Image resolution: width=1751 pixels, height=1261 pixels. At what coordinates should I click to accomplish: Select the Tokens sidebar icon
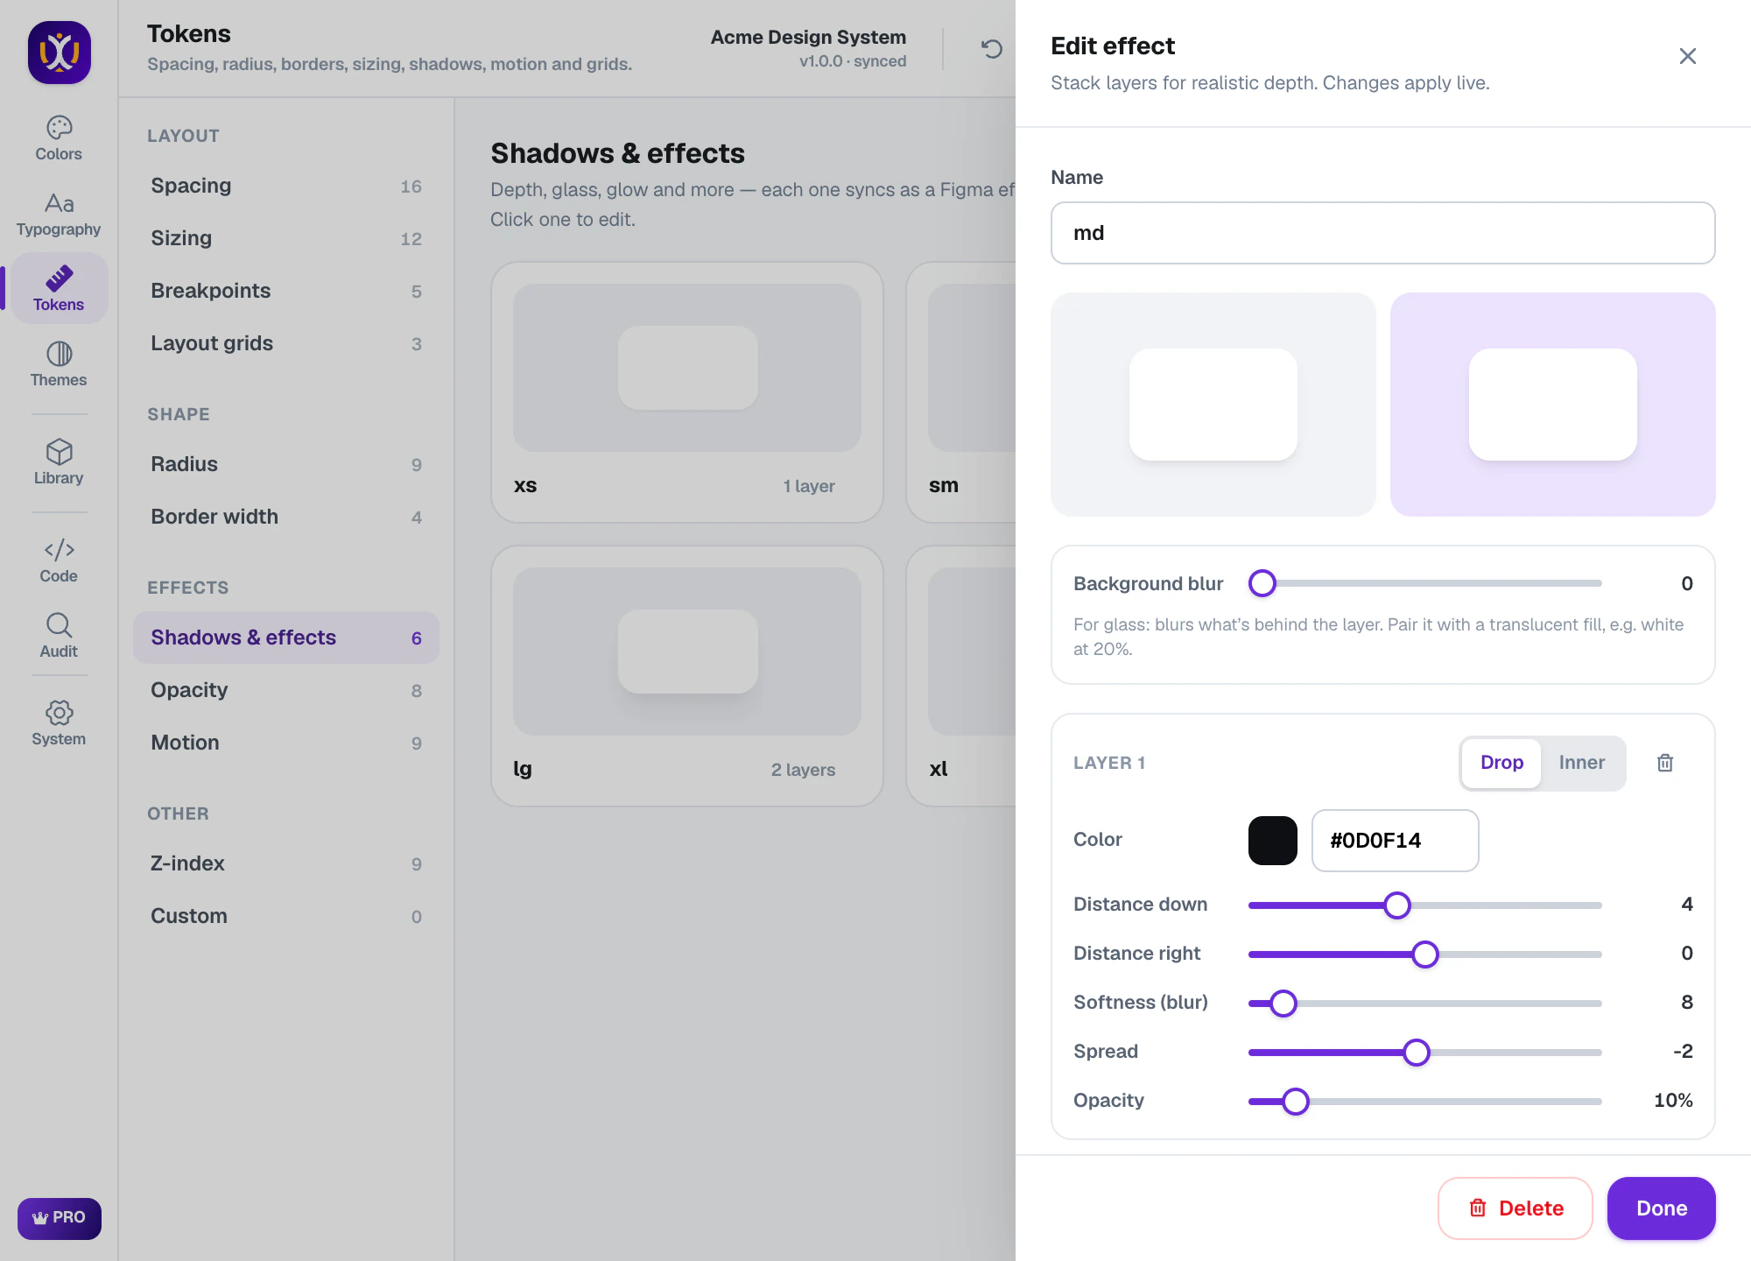coord(59,289)
